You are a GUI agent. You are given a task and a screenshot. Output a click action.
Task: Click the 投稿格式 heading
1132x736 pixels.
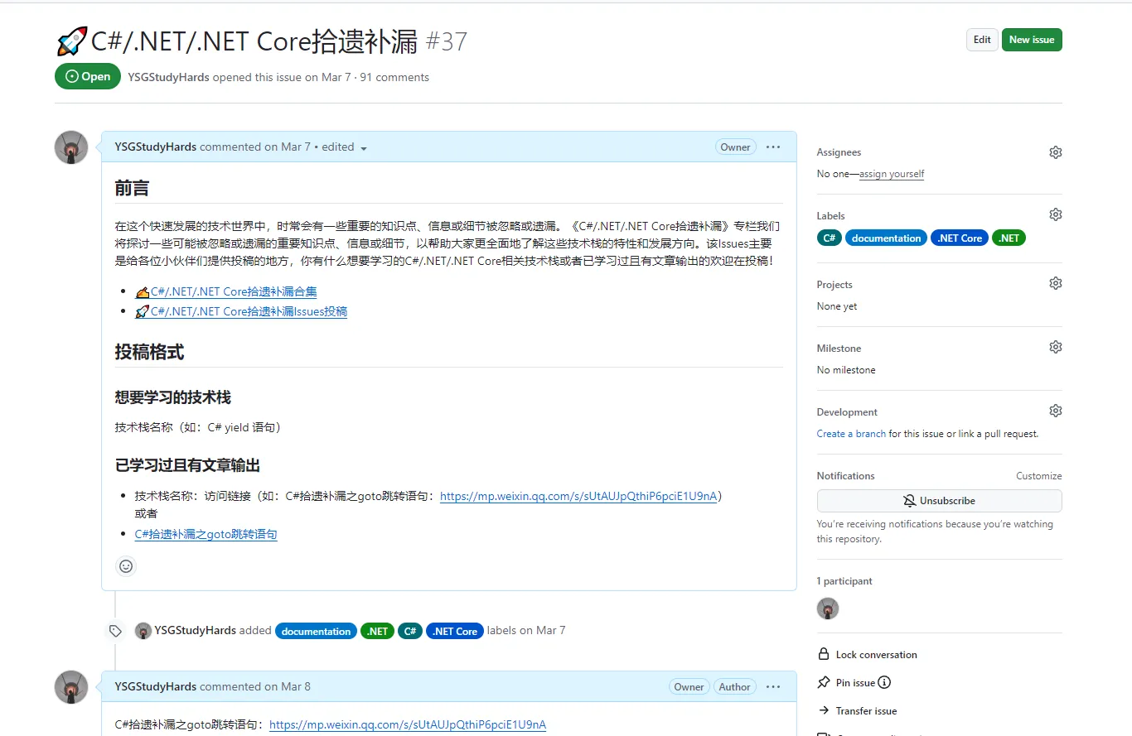(x=149, y=353)
